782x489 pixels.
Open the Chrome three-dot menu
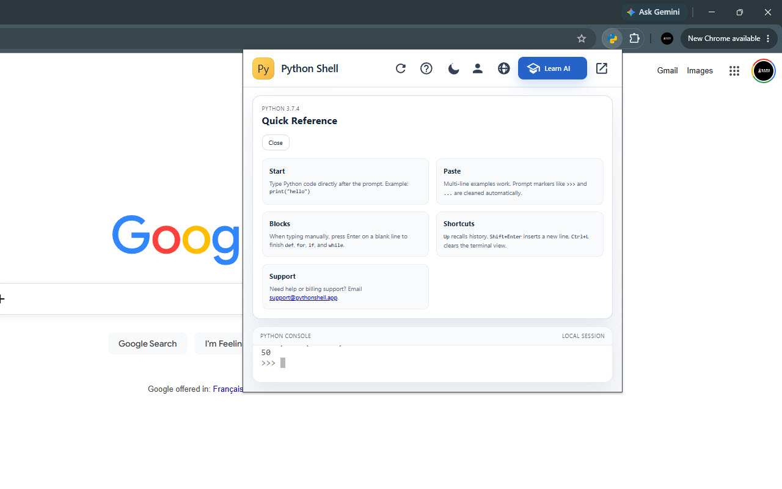click(768, 39)
